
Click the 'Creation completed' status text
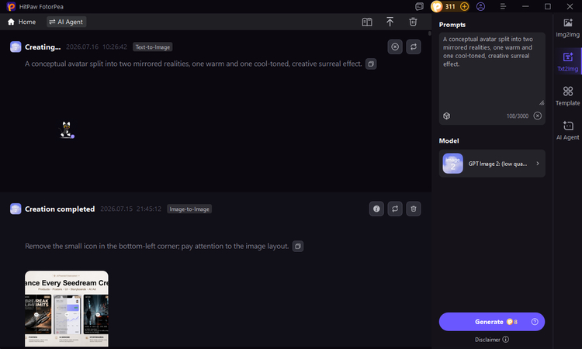[x=60, y=209]
